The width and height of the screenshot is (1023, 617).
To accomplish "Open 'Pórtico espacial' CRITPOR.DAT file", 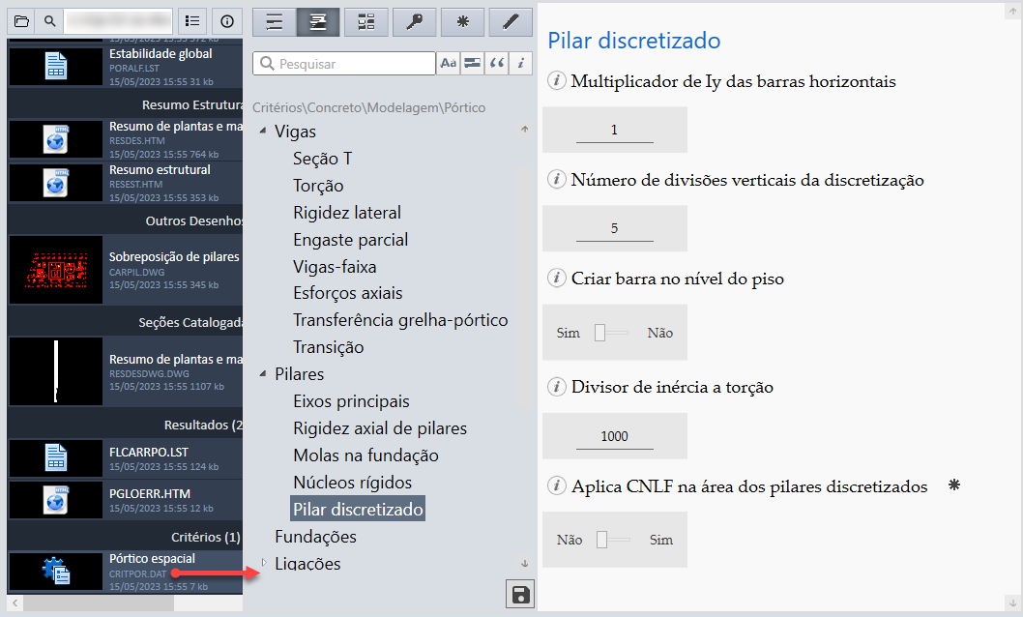I will pos(152,559).
